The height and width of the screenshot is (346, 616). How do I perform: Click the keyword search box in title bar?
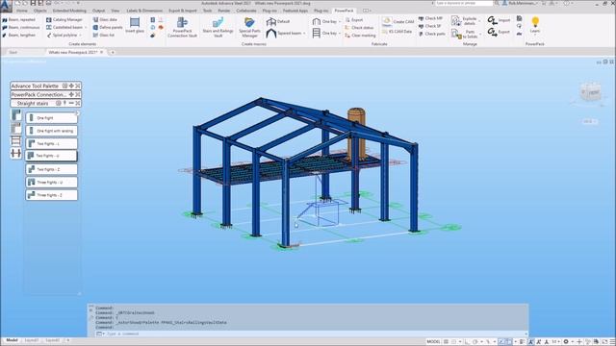coord(464,3)
